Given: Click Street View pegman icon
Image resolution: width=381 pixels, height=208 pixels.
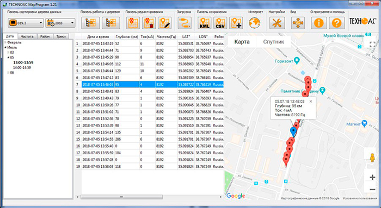Looking at the screenshot, I should click(372, 158).
